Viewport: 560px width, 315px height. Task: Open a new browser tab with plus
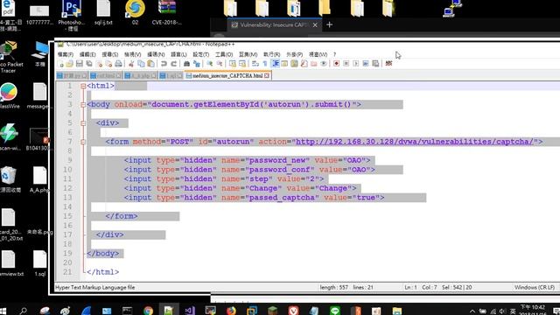pyautogui.click(x=330, y=24)
